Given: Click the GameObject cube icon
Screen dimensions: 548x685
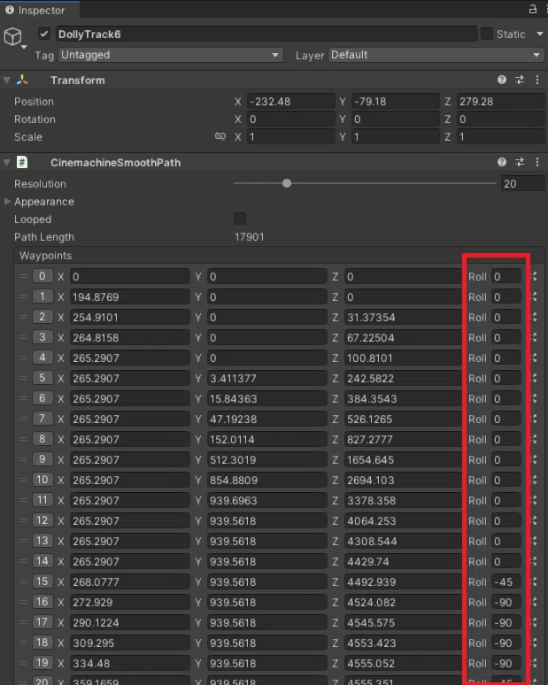Looking at the screenshot, I should (12, 36).
